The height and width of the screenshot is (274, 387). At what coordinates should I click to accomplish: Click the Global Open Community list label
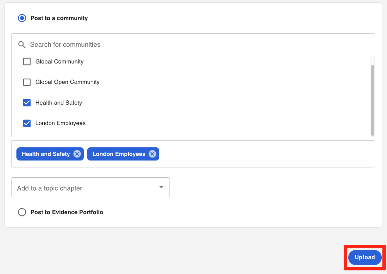pyautogui.click(x=67, y=82)
